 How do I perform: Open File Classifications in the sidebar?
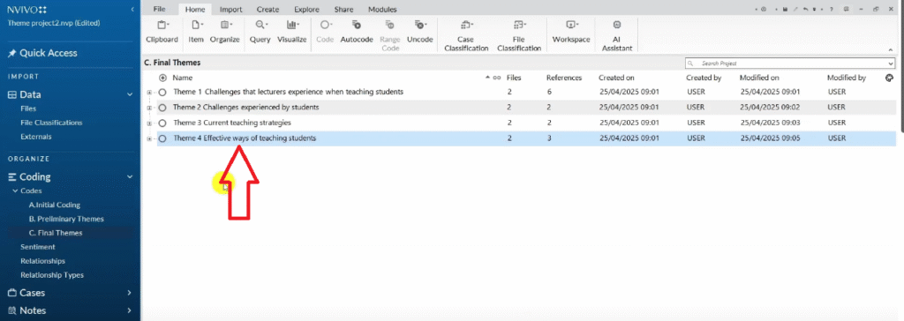(x=51, y=123)
